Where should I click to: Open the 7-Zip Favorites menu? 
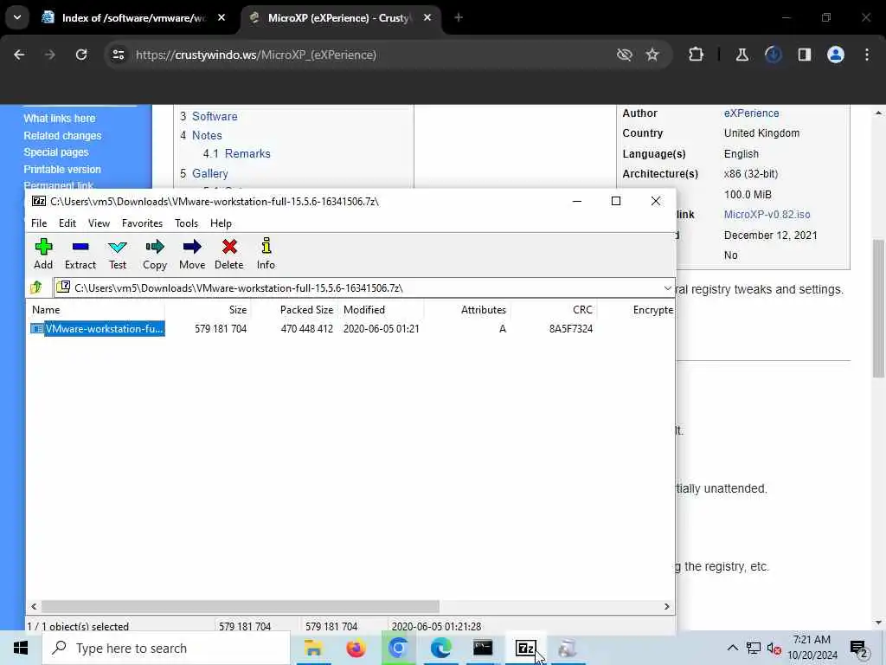143,223
